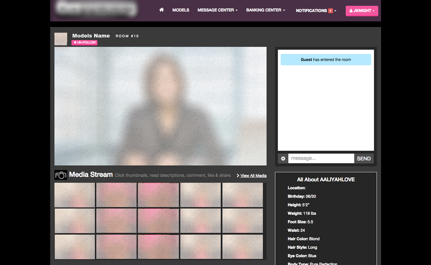Screen dimensions: 431x265
Task: Open first thumbnail in third media row
Action: (75, 247)
